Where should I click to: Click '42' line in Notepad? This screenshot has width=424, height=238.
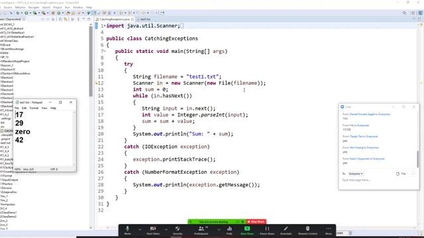point(19,139)
